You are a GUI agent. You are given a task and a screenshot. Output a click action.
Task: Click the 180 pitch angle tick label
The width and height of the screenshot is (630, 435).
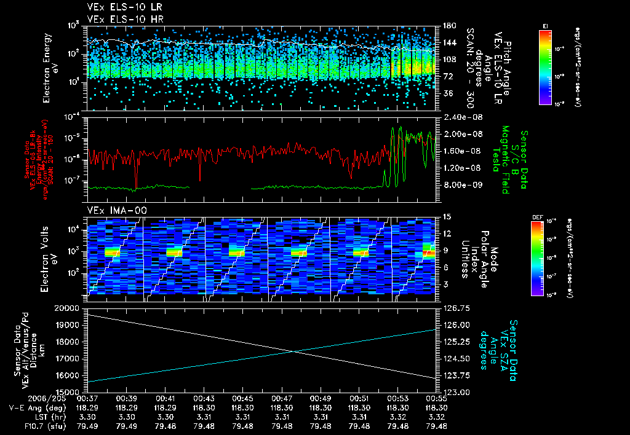tap(449, 26)
